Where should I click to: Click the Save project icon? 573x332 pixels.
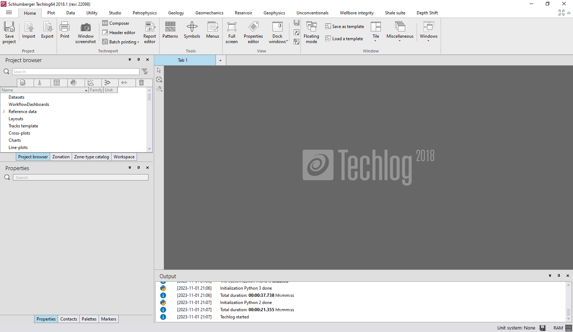(x=9, y=32)
